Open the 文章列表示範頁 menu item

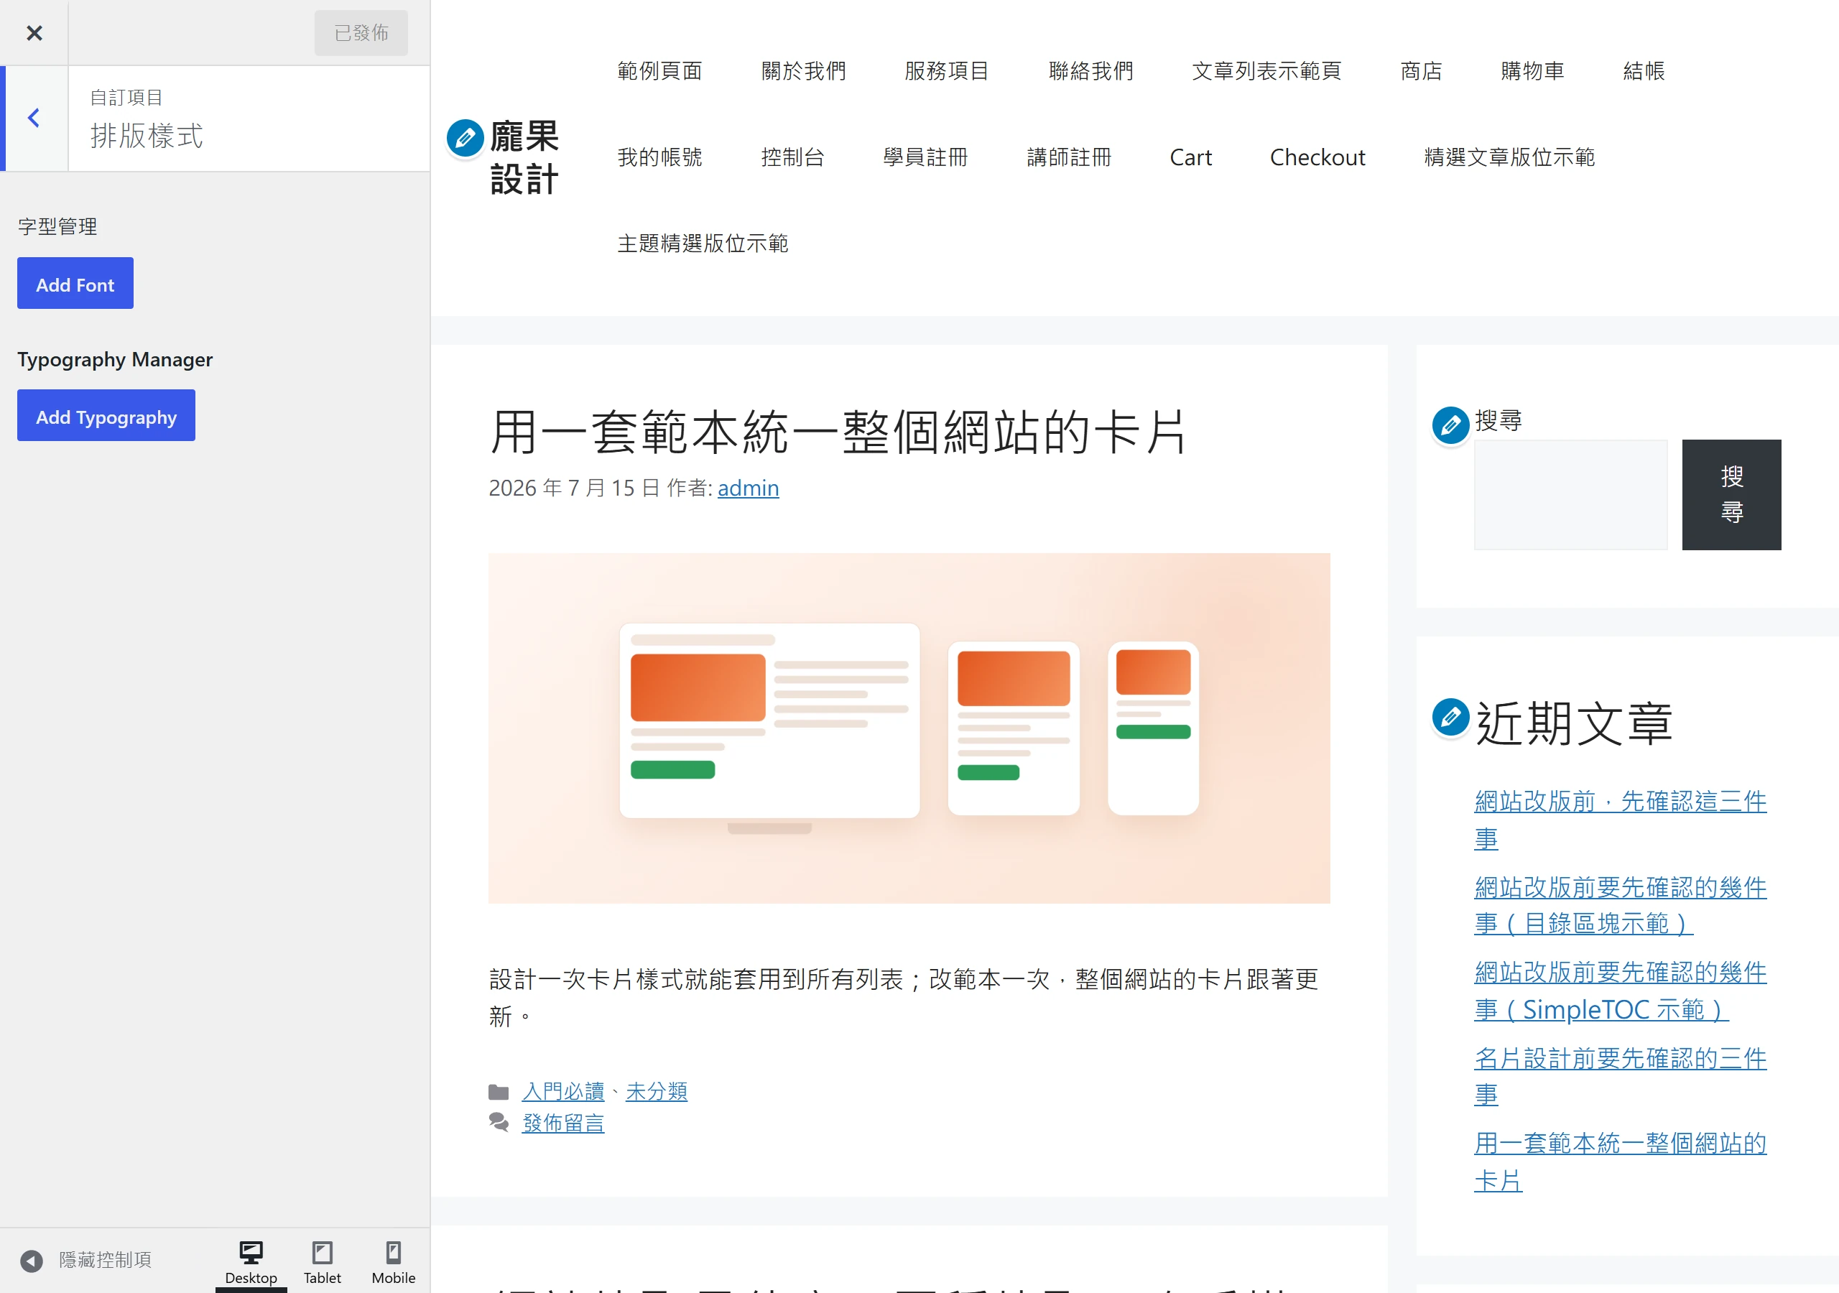(1267, 71)
